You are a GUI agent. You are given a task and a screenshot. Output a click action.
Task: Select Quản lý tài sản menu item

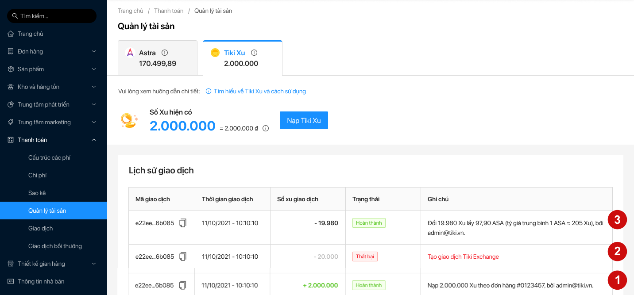click(x=54, y=211)
